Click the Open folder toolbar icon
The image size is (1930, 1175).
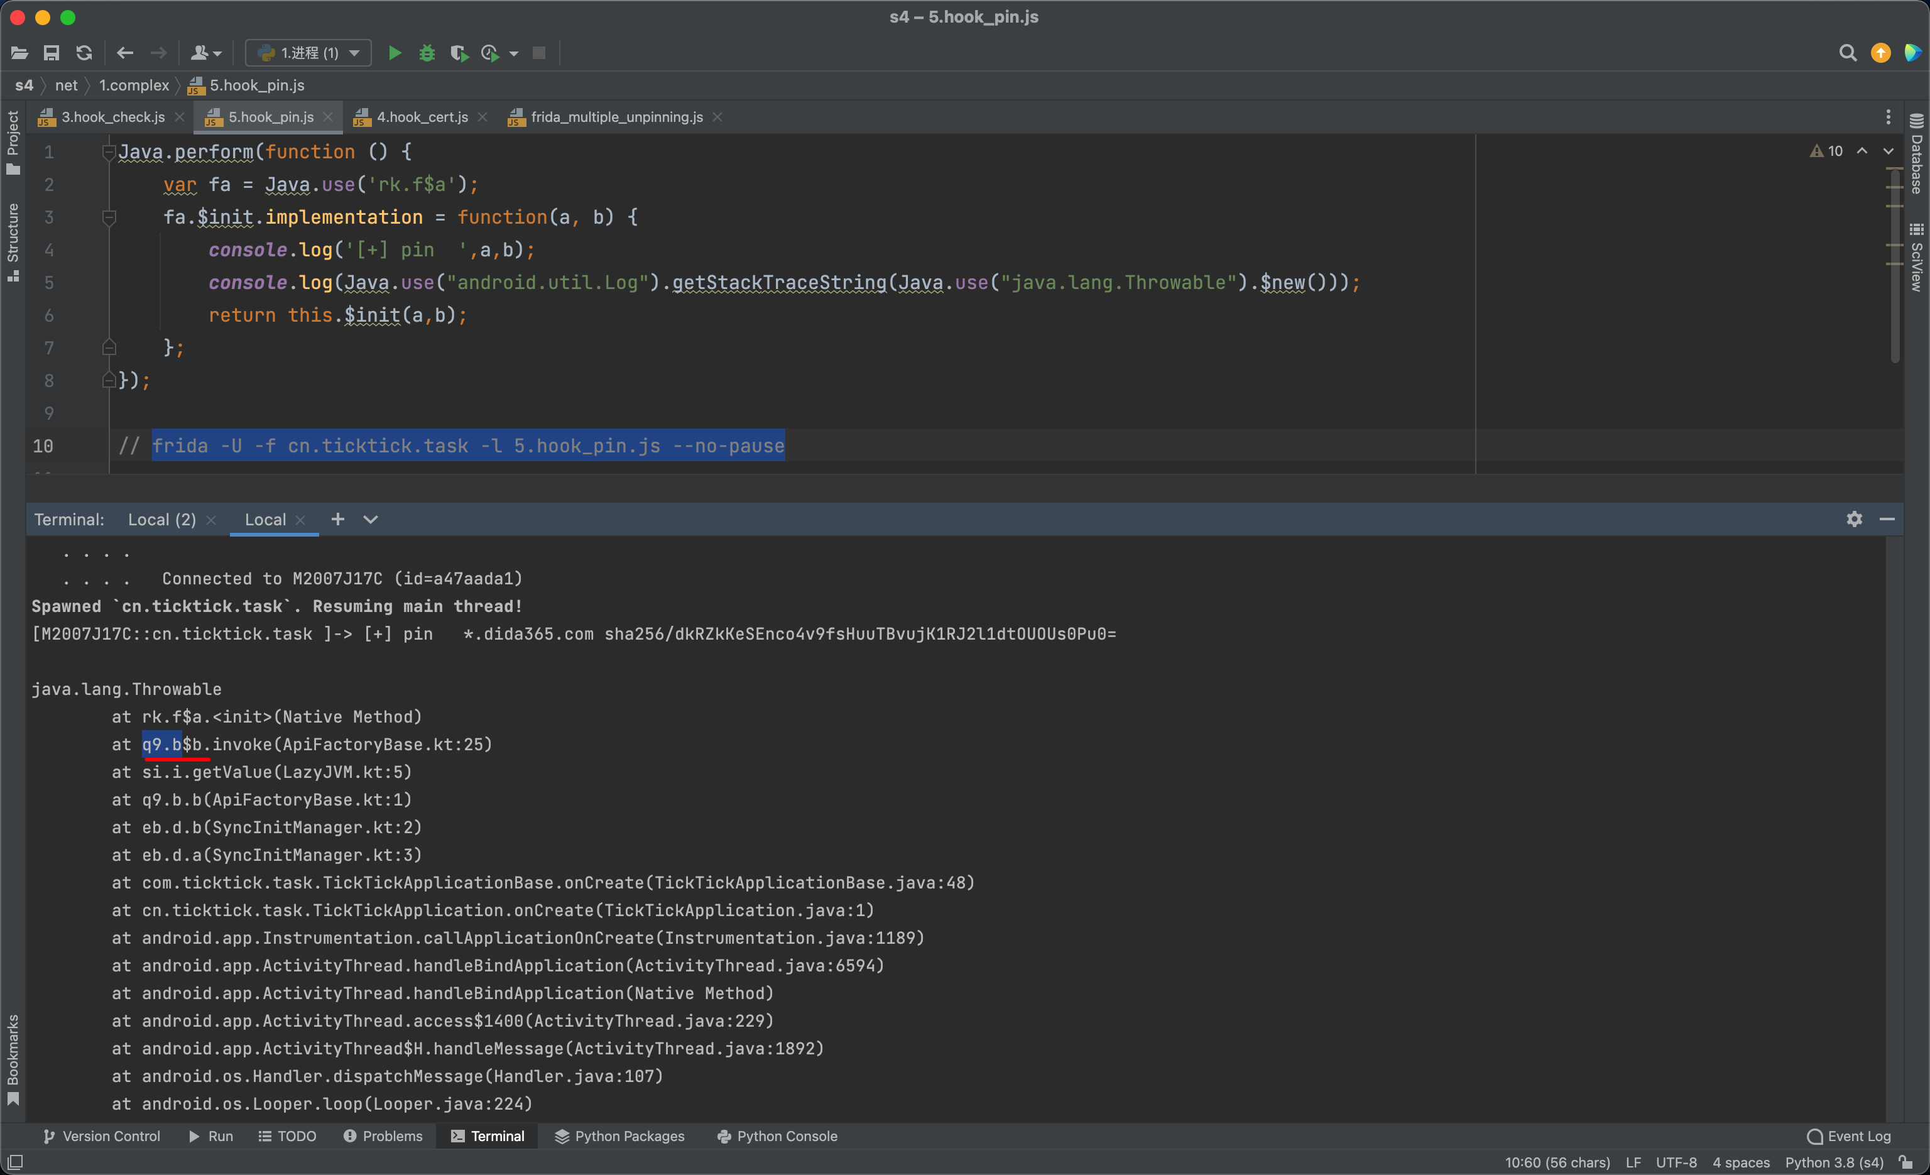(19, 53)
